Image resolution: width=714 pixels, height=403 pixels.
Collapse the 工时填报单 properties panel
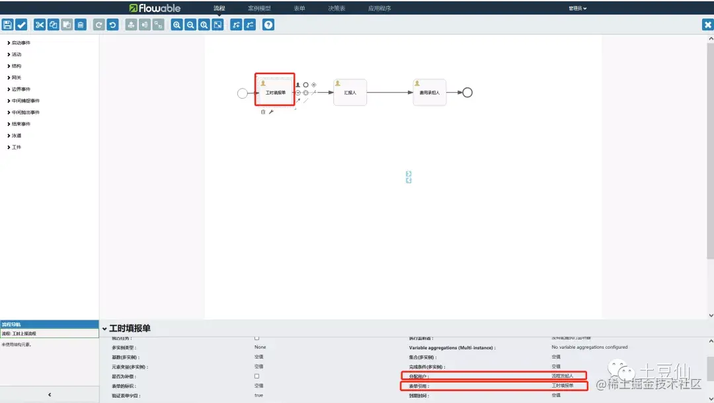104,329
